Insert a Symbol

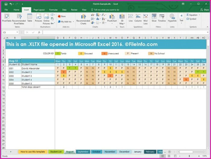(191, 19)
